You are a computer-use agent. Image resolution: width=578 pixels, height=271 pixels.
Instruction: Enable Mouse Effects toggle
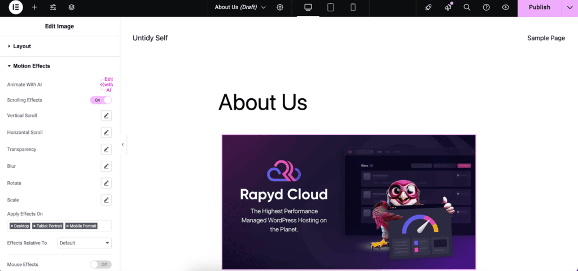(x=100, y=264)
